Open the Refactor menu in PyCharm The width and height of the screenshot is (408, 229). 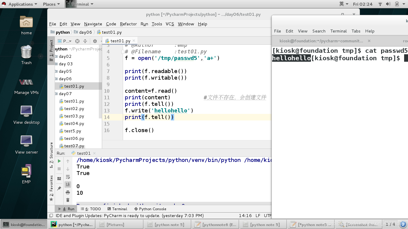128,24
